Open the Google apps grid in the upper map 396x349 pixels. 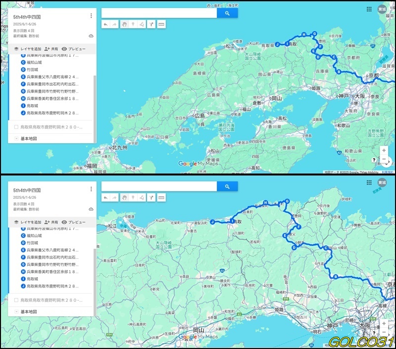tap(369, 9)
